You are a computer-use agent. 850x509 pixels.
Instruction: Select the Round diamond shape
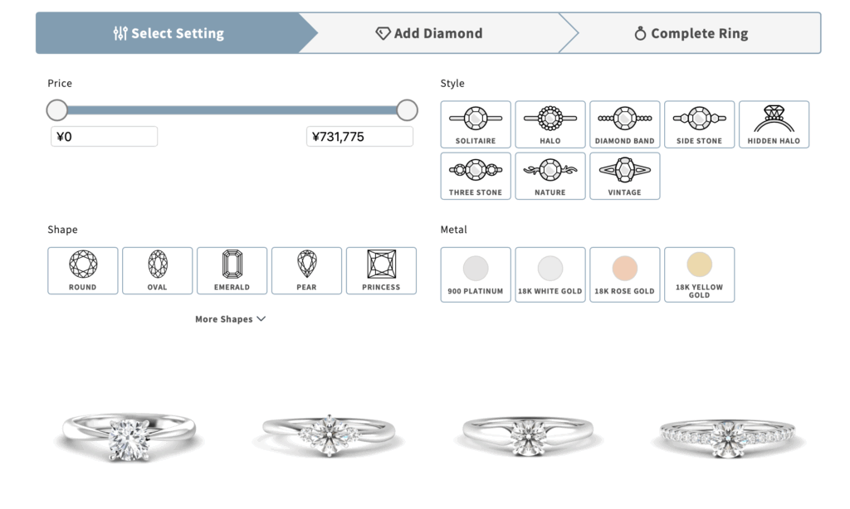point(82,271)
